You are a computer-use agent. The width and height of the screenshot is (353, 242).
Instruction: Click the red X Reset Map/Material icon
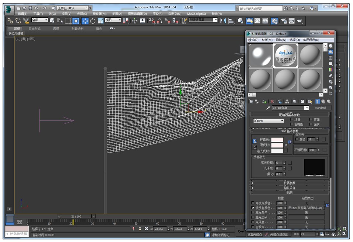[272, 102]
